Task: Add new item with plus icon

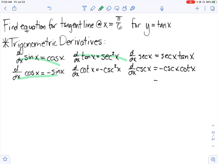Action: click(197, 8)
